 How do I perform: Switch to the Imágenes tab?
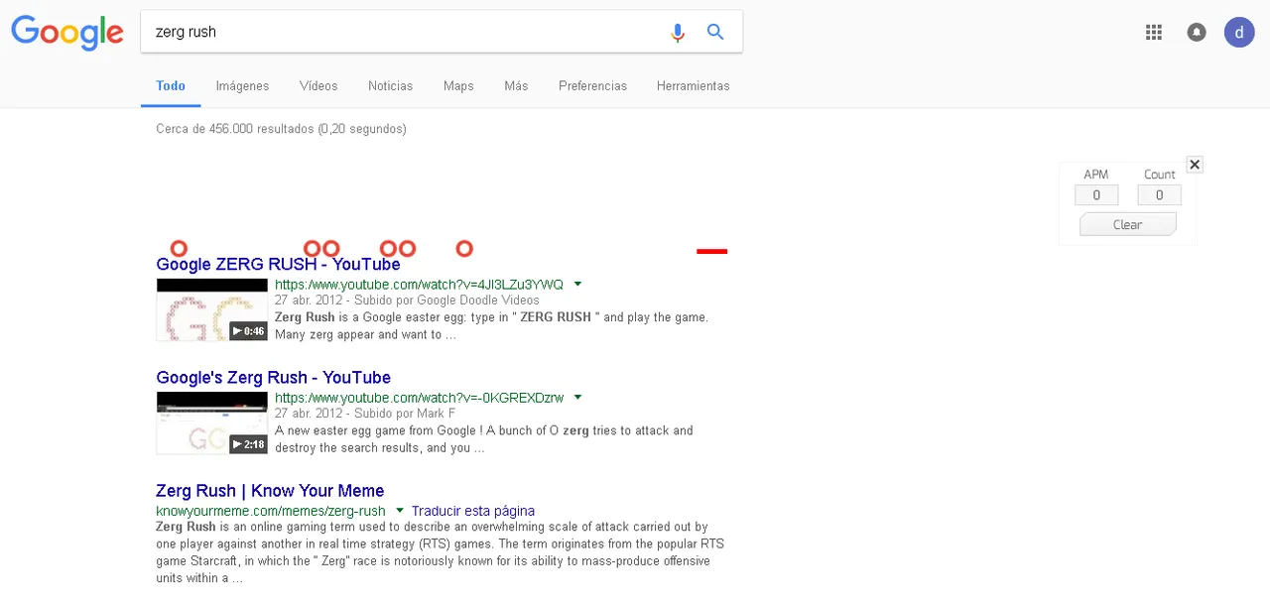coord(243,86)
